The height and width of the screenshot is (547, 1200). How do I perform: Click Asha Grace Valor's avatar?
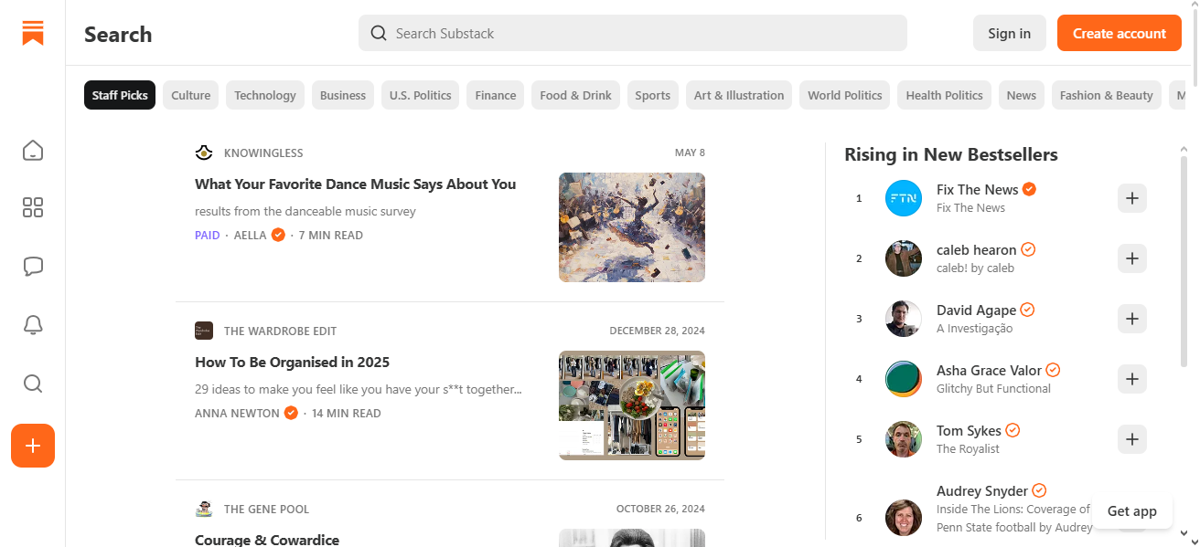[904, 379]
